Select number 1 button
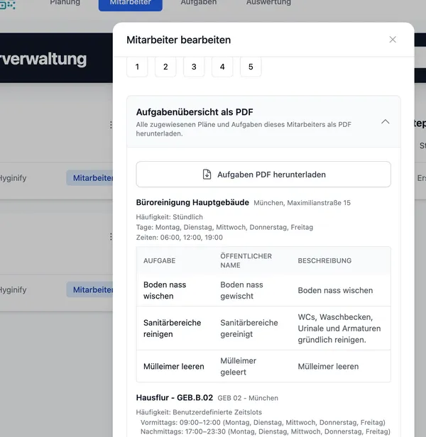Image resolution: width=426 pixels, height=437 pixels. (x=137, y=67)
